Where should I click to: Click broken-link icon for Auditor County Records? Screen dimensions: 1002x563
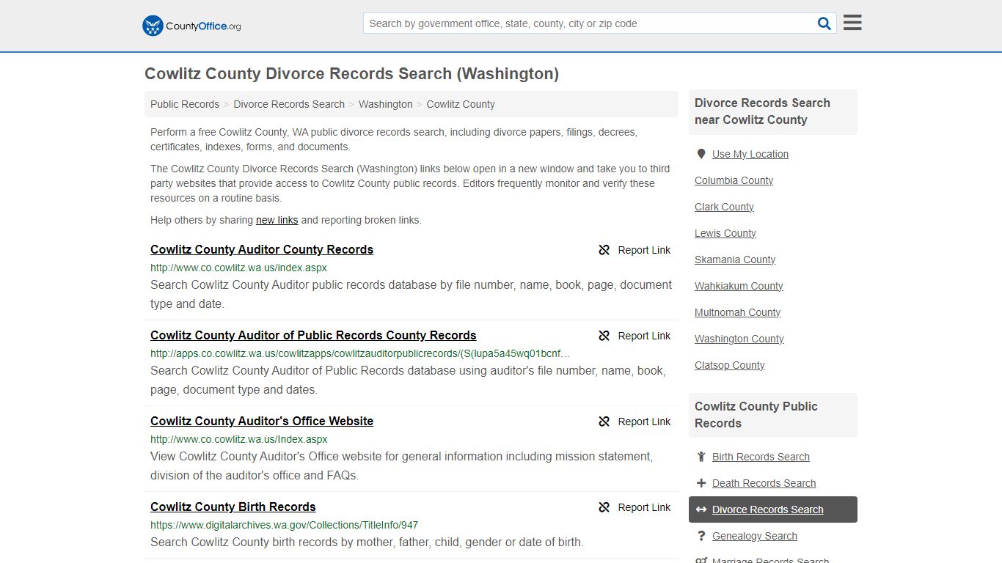pyautogui.click(x=604, y=250)
